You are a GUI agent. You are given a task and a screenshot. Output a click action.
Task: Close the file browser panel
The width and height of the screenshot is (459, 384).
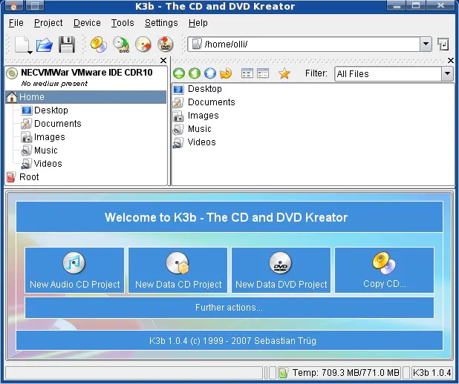pyautogui.click(x=451, y=61)
